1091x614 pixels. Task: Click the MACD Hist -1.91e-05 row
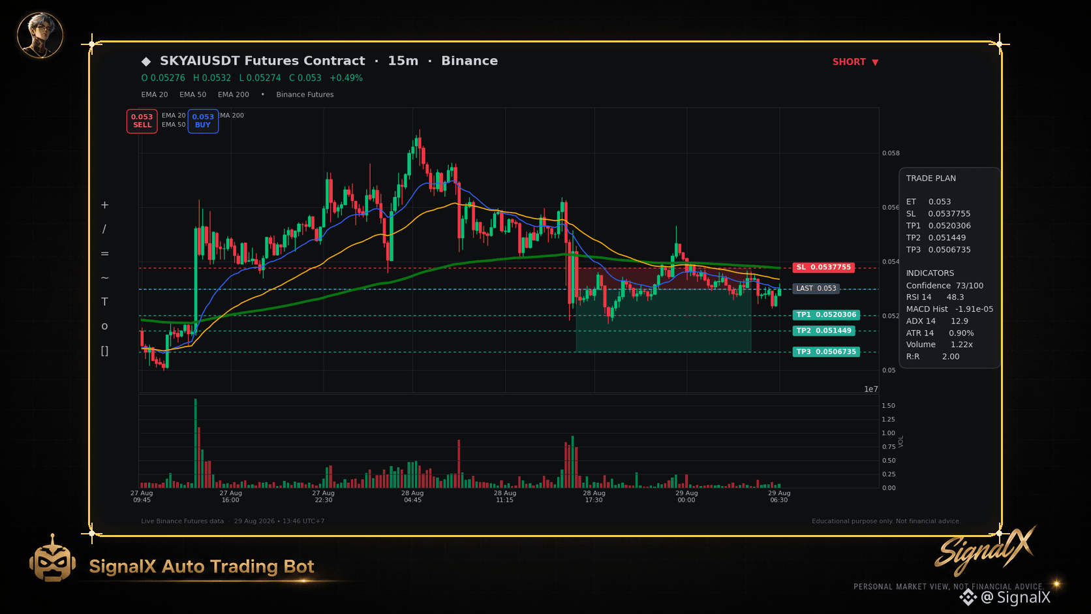click(x=949, y=309)
